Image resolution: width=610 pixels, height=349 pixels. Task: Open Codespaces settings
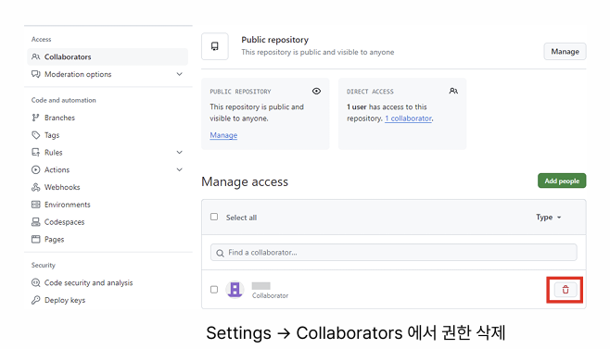pyautogui.click(x=64, y=222)
